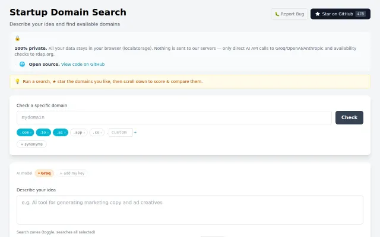Open the + add my key option
Screen dimensions: 380x237
(72, 173)
